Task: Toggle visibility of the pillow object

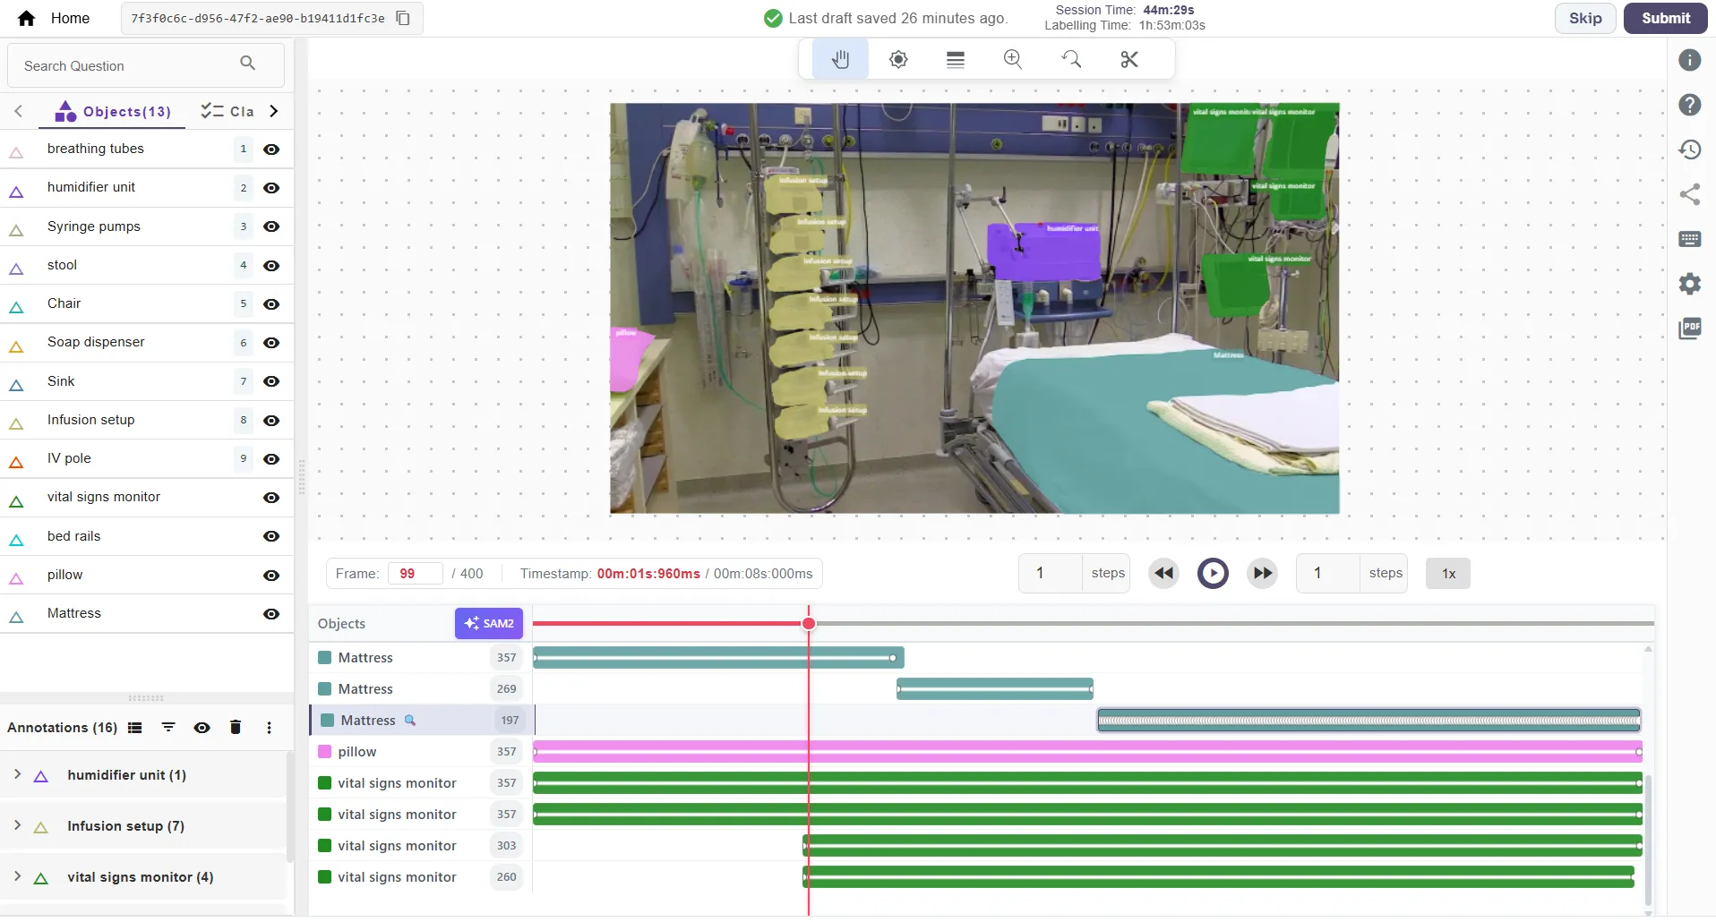Action: tap(271, 576)
